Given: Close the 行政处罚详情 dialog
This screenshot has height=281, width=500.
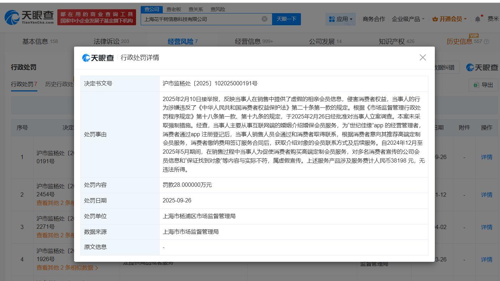Looking at the screenshot, I should tap(423, 58).
